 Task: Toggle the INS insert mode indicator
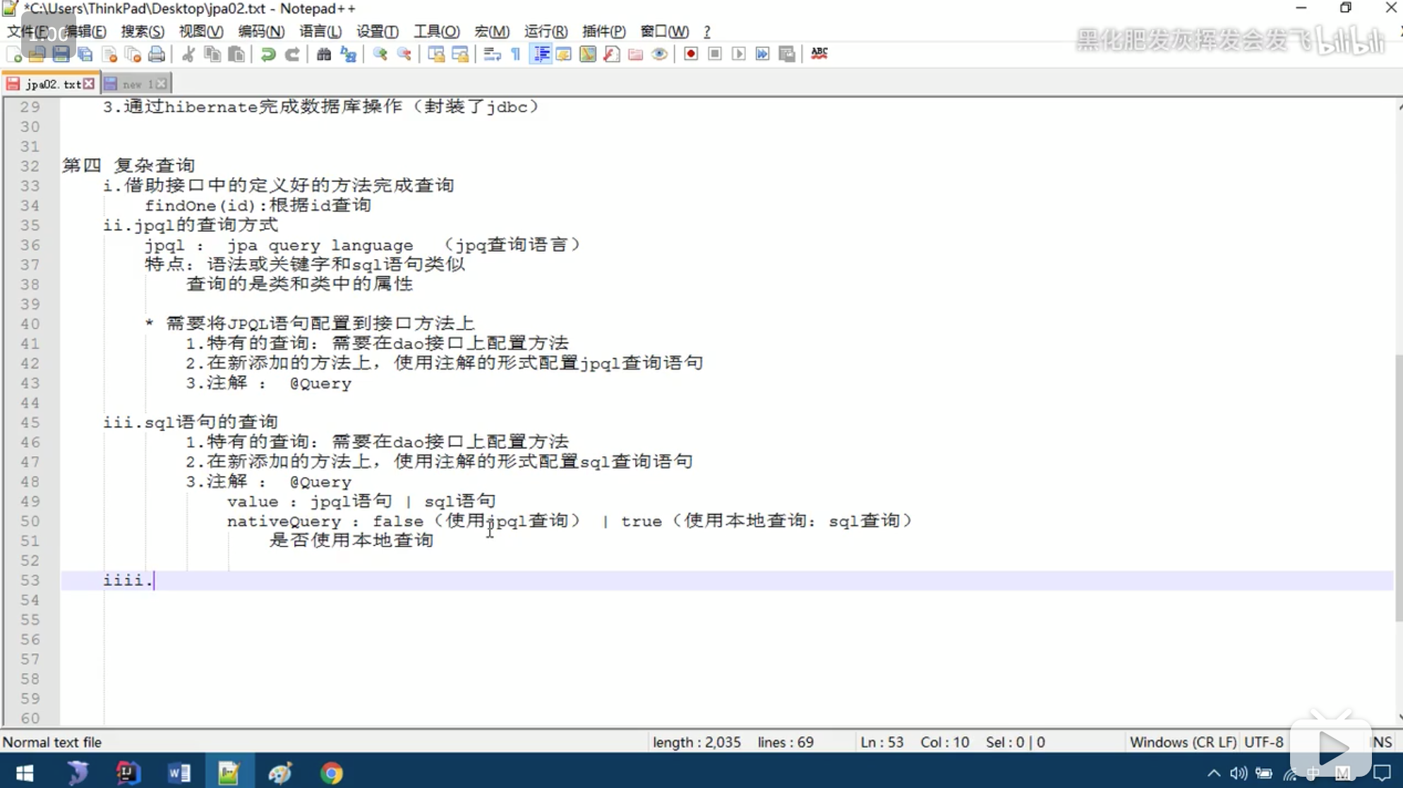coord(1381,742)
